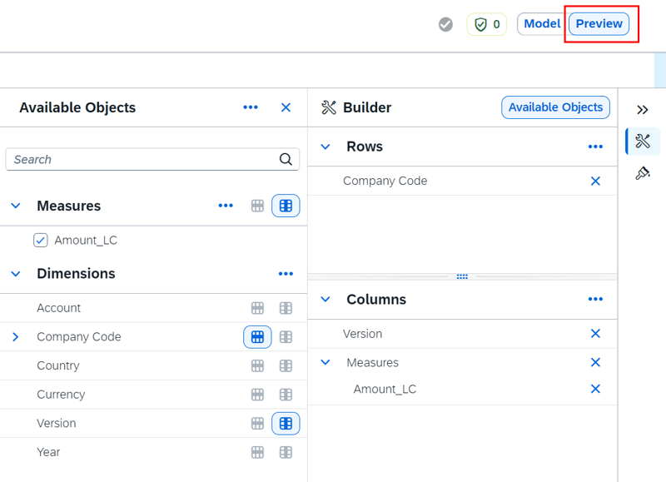
Task: Collapse the Rows section in Builder
Action: [326, 147]
